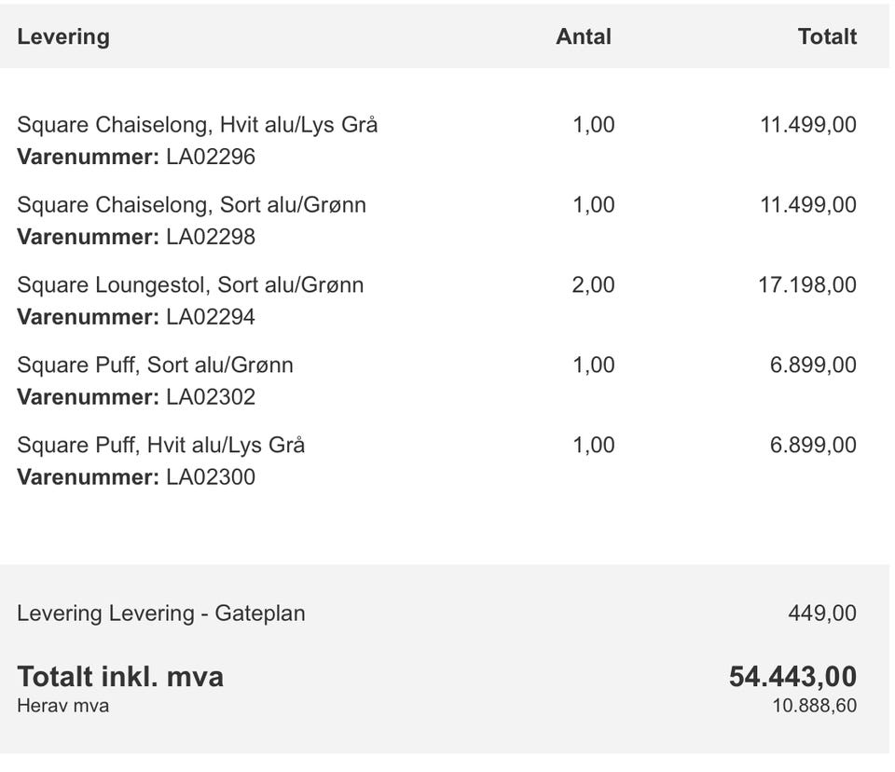Click the Totalt column header
This screenshot has width=895, height=772.
(x=827, y=36)
